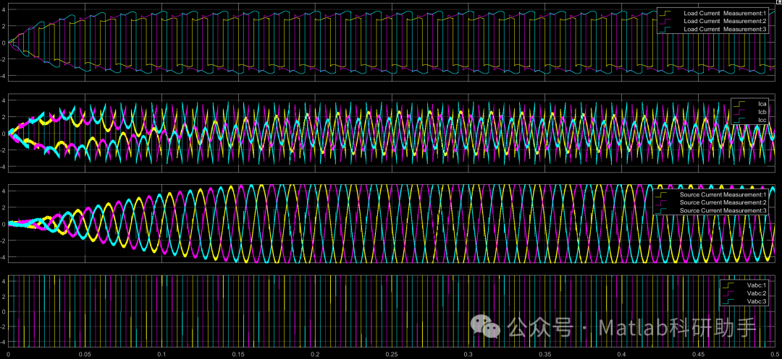This screenshot has height=359, width=782.
Task: Select the Ica/Icb/Icc compensation current plot area
Action: click(x=392, y=133)
